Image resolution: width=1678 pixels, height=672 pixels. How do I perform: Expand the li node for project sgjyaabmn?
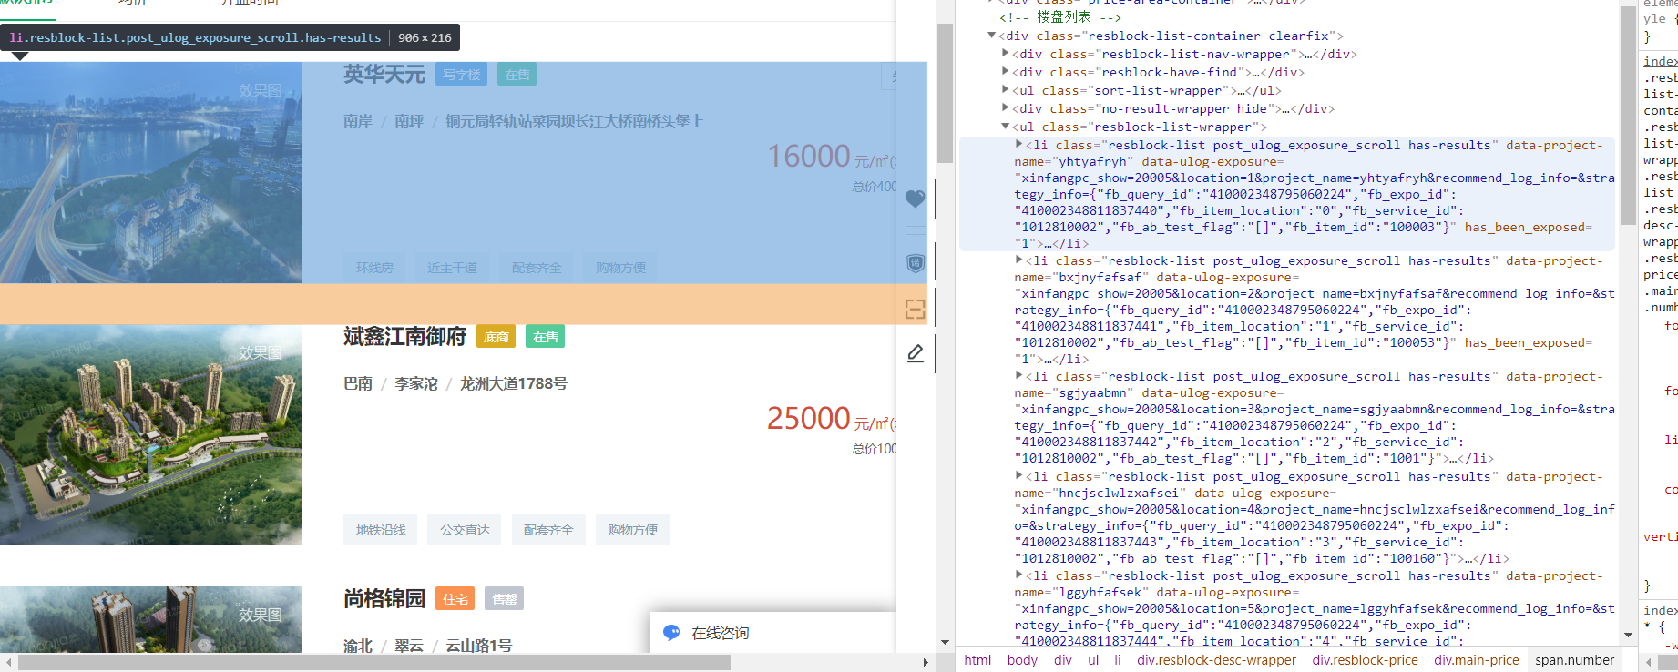pyautogui.click(x=1019, y=375)
